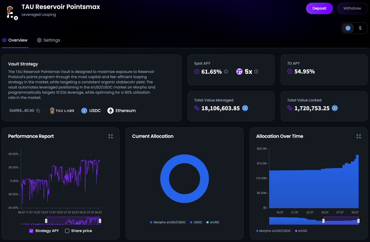This screenshot has height=242, width=370.
Task: Click USDC symbol after 1,720,753.25
Action: coord(335,108)
